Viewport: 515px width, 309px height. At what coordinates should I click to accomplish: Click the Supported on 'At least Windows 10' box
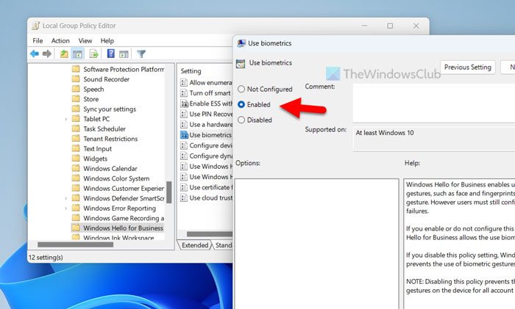[433, 139]
